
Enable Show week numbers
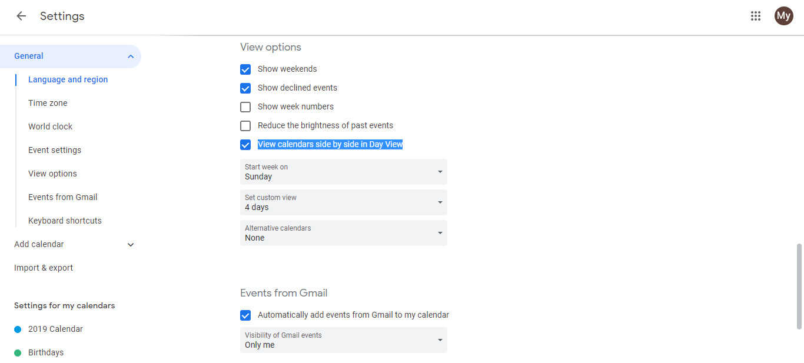(245, 107)
